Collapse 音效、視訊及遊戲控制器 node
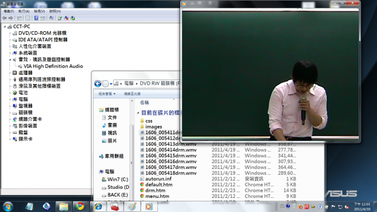The image size is (377, 212). click(10, 59)
